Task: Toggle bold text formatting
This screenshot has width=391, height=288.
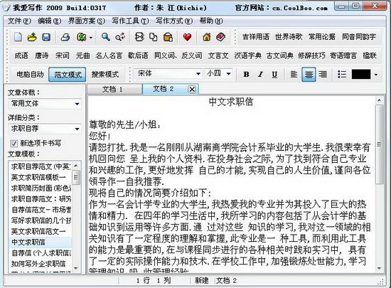Action: coord(246,74)
